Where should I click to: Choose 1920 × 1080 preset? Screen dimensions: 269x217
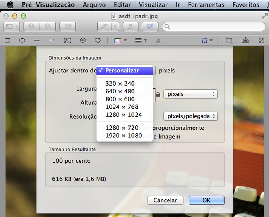[x=125, y=136]
